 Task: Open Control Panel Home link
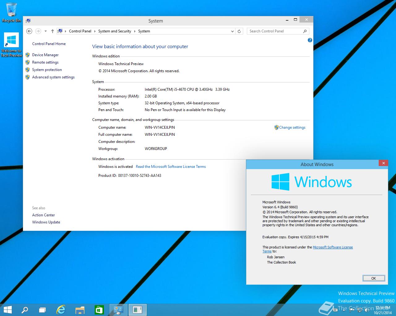point(49,44)
